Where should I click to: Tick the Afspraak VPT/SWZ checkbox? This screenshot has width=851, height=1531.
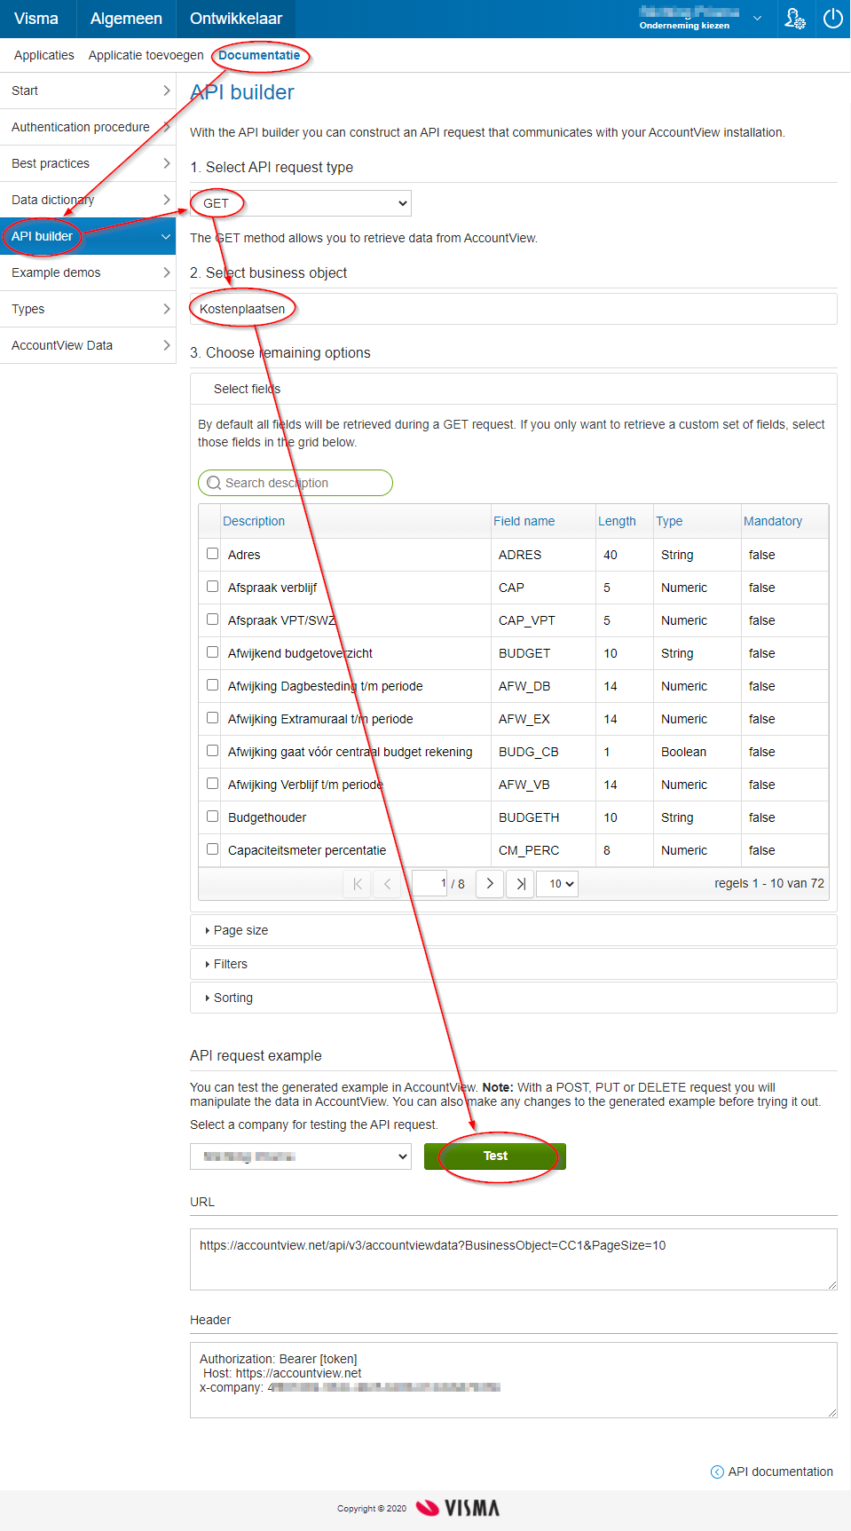213,620
